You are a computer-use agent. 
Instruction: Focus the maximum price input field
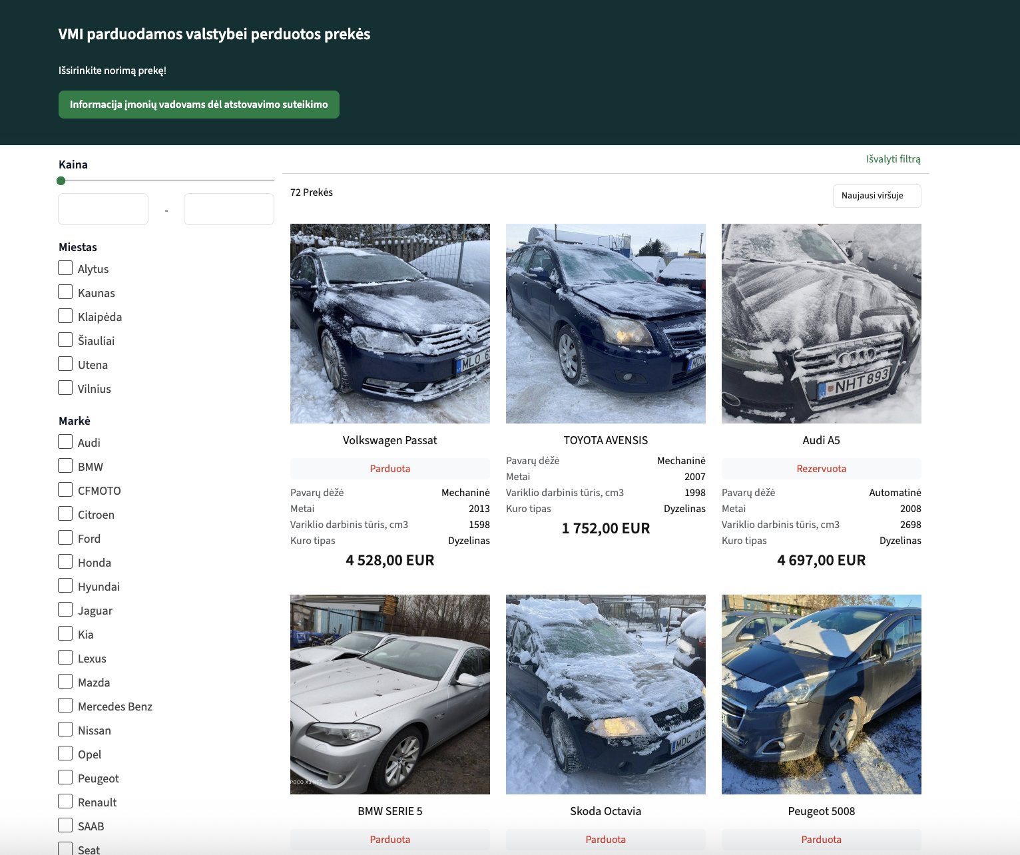[x=228, y=209]
